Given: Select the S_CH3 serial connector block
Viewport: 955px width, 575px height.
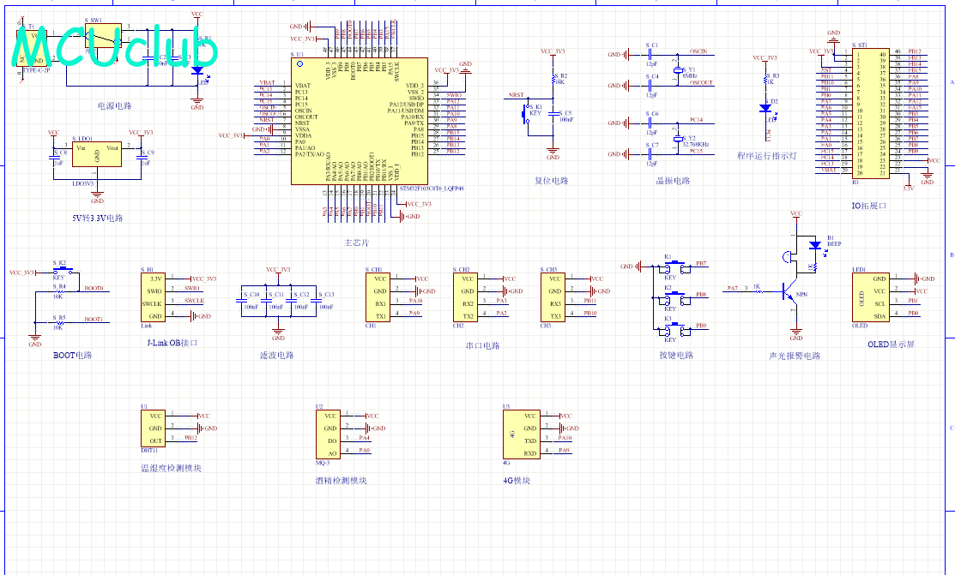Looking at the screenshot, I should 553,297.
